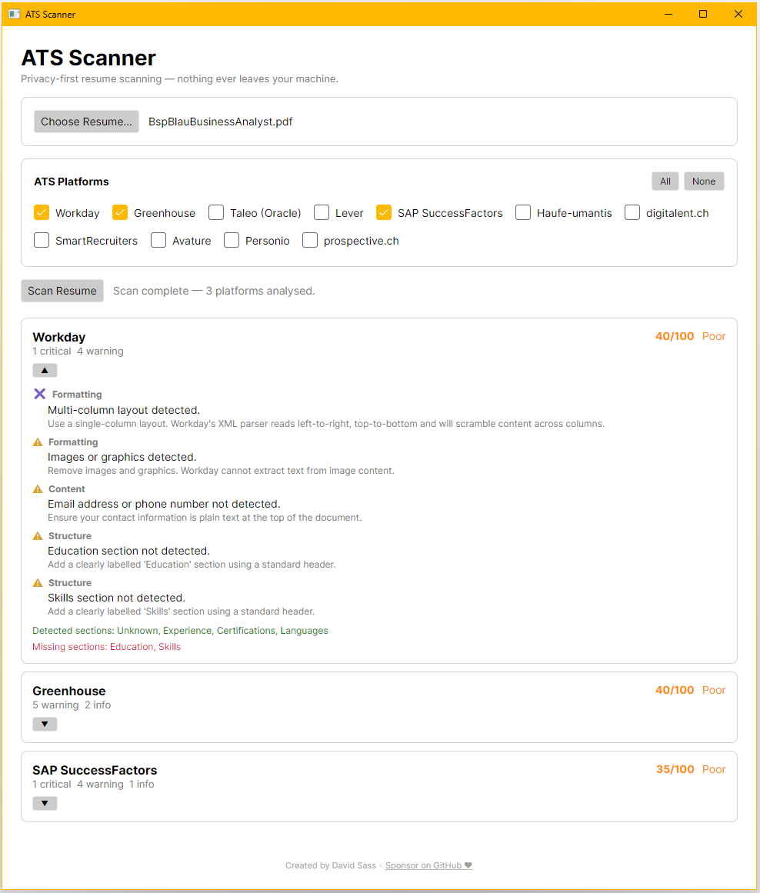760x893 pixels.
Task: Click the warning icon for Skills section not detected
Action: point(38,582)
